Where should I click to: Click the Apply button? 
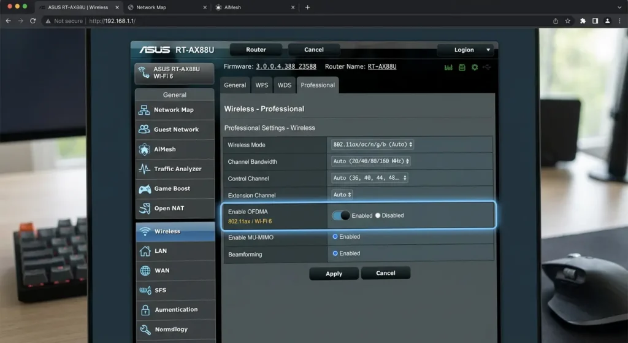[x=334, y=274]
